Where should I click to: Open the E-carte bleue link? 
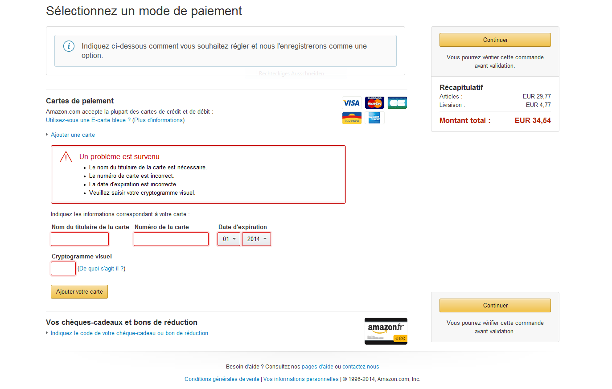tap(88, 120)
